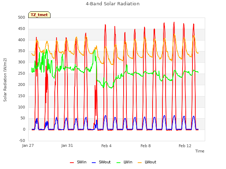
Task: Click the 500 y-axis tick label
Action: coord(22,17)
